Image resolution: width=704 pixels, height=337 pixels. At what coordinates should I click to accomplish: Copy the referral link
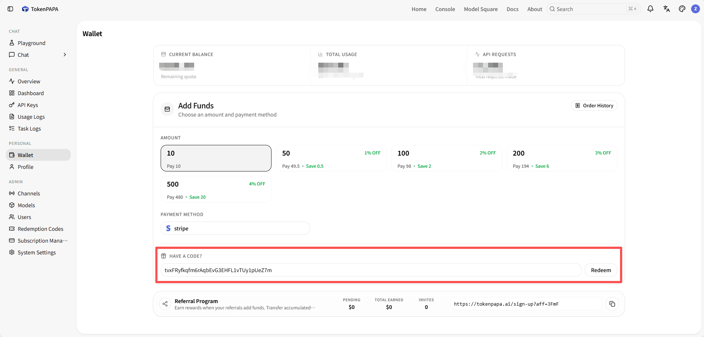point(612,304)
